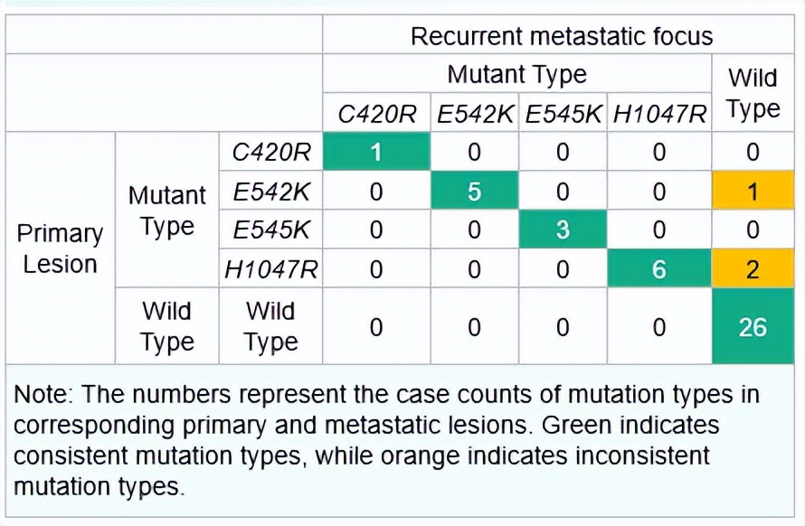
Task: Click the orange cell with value 1
Action: pyautogui.click(x=753, y=191)
